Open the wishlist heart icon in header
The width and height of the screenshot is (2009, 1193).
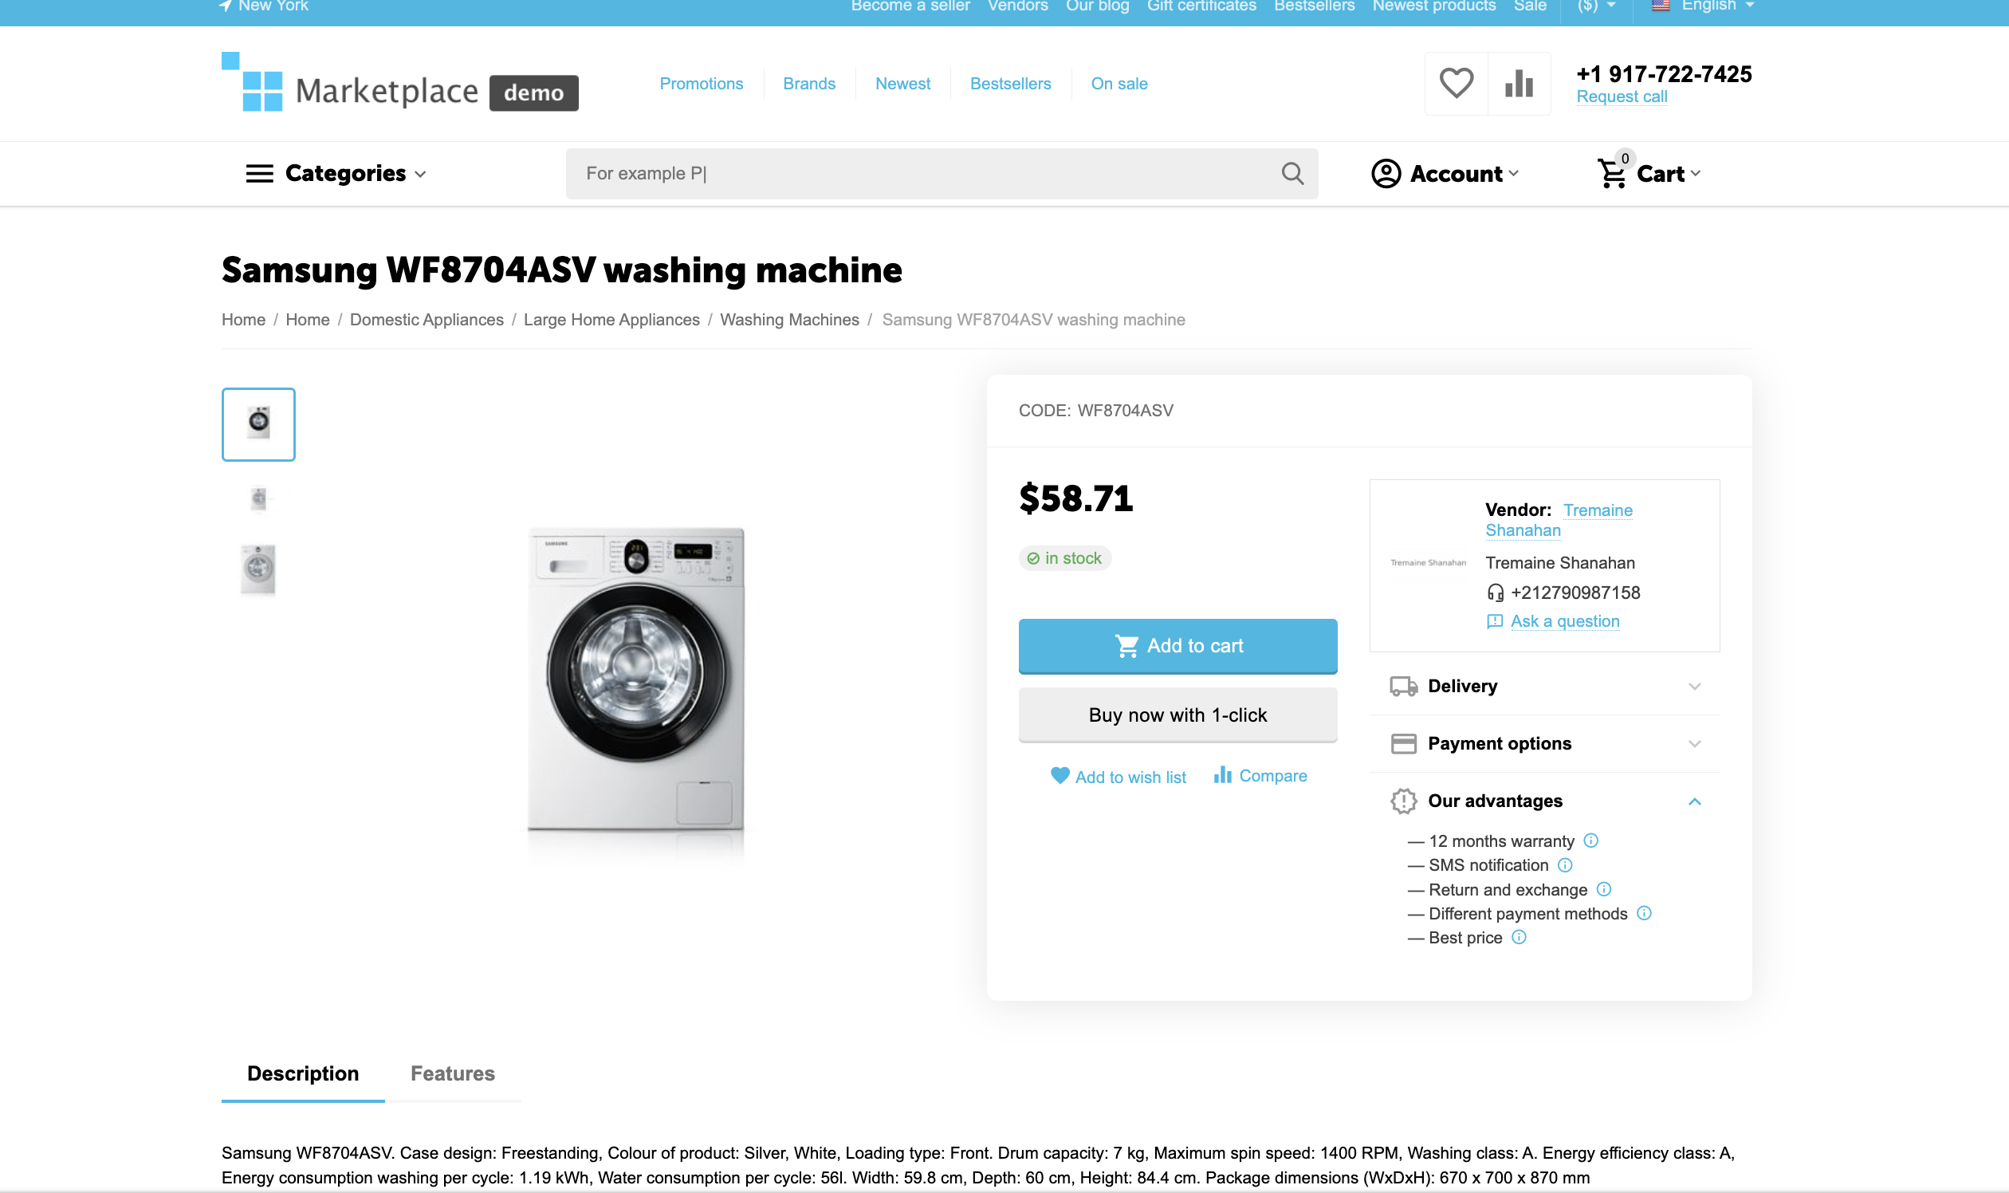(x=1455, y=84)
